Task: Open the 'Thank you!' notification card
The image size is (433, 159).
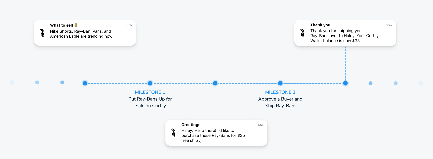Action: (345, 33)
